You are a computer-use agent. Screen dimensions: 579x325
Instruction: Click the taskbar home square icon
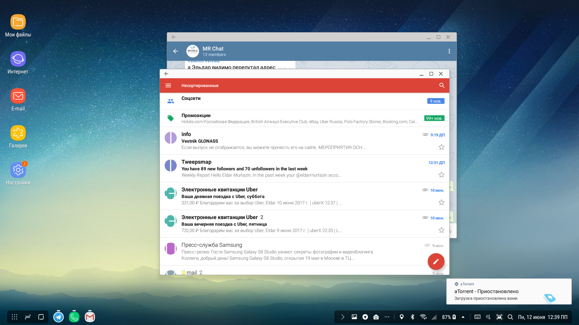41,317
